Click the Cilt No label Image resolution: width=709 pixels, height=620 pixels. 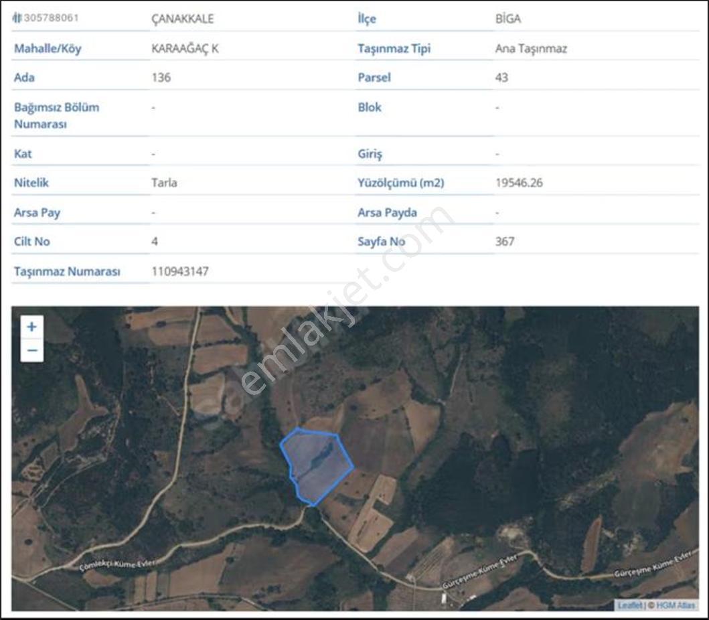coord(31,242)
